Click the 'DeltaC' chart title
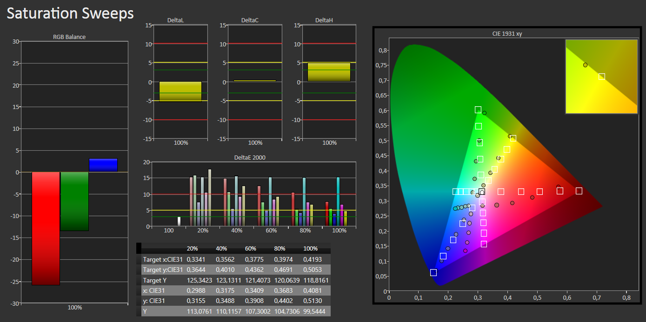 point(250,20)
